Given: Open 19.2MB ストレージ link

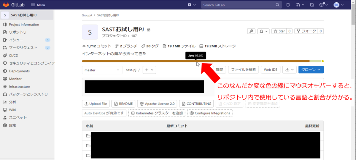Looking at the screenshot, I should tap(218, 46).
